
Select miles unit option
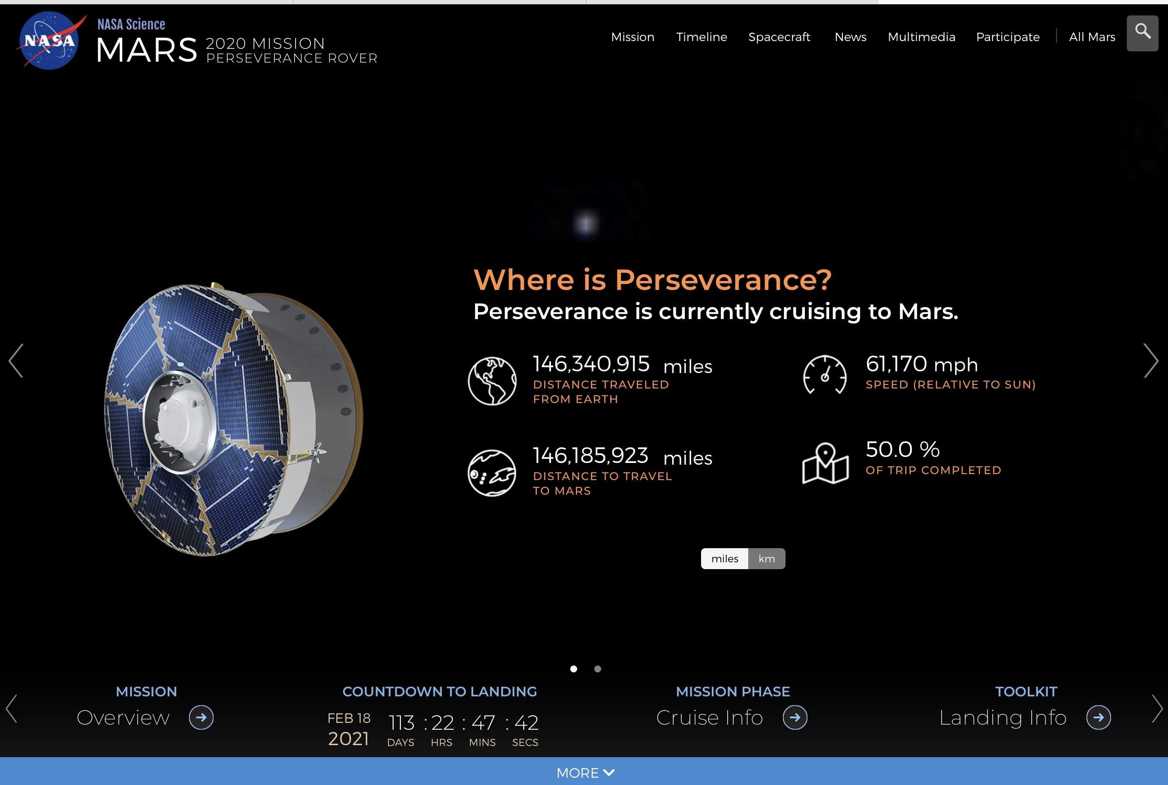(724, 559)
